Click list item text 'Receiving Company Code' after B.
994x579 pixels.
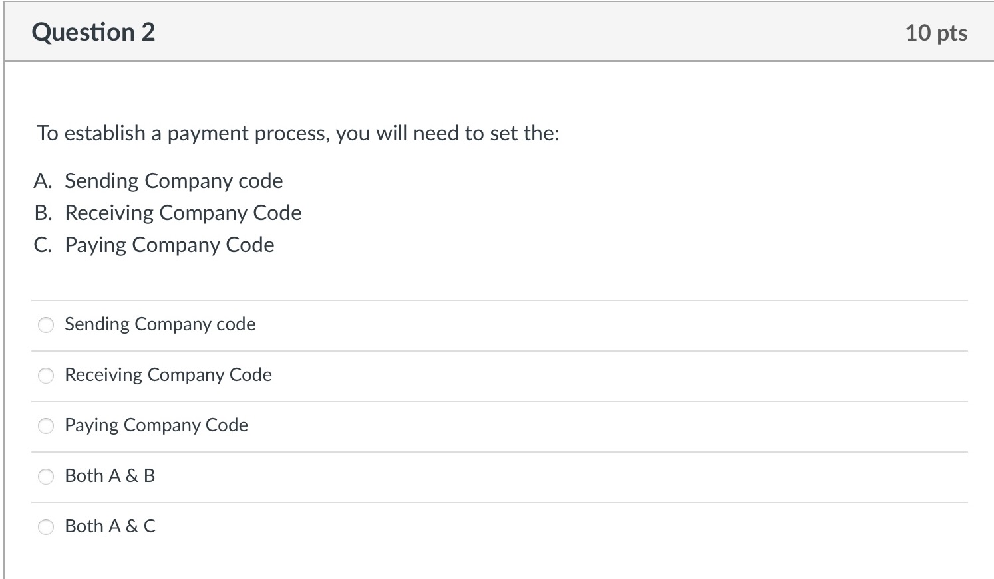(x=183, y=213)
